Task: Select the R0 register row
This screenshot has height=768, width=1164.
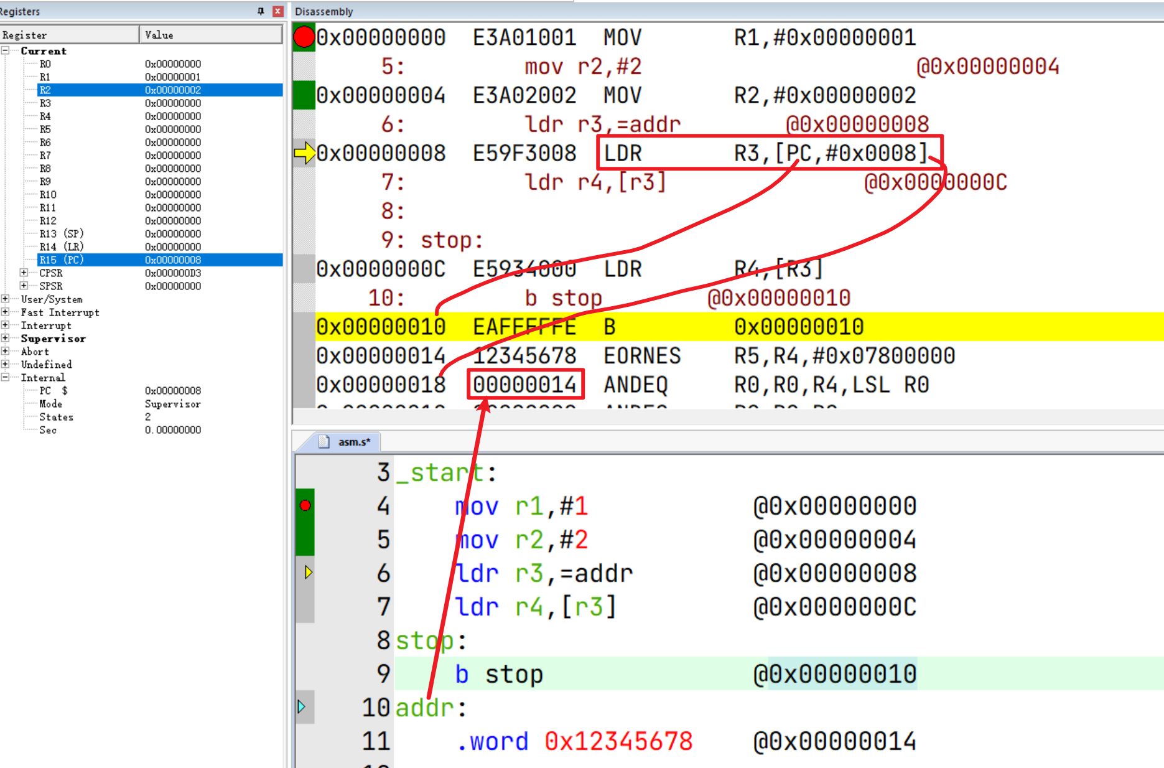Action: 141,63
